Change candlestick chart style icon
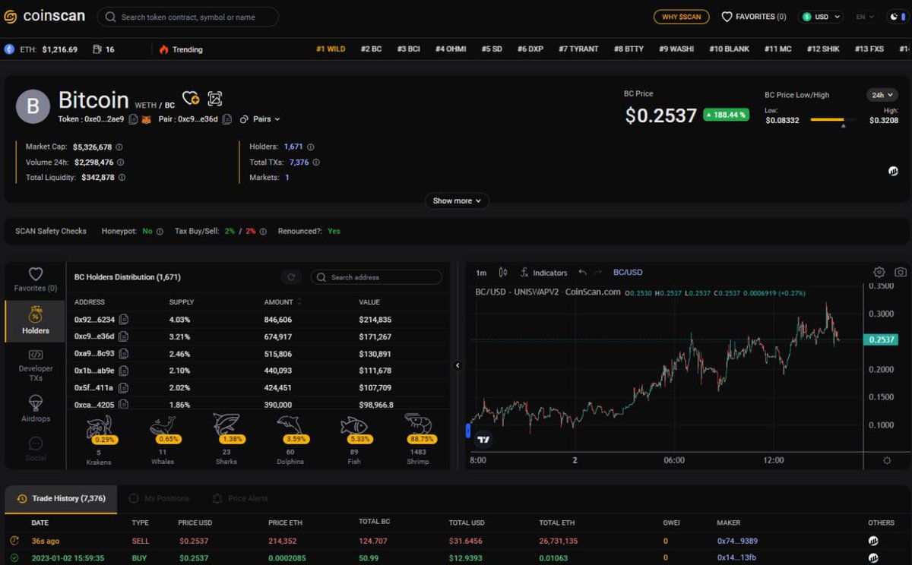 [x=502, y=272]
